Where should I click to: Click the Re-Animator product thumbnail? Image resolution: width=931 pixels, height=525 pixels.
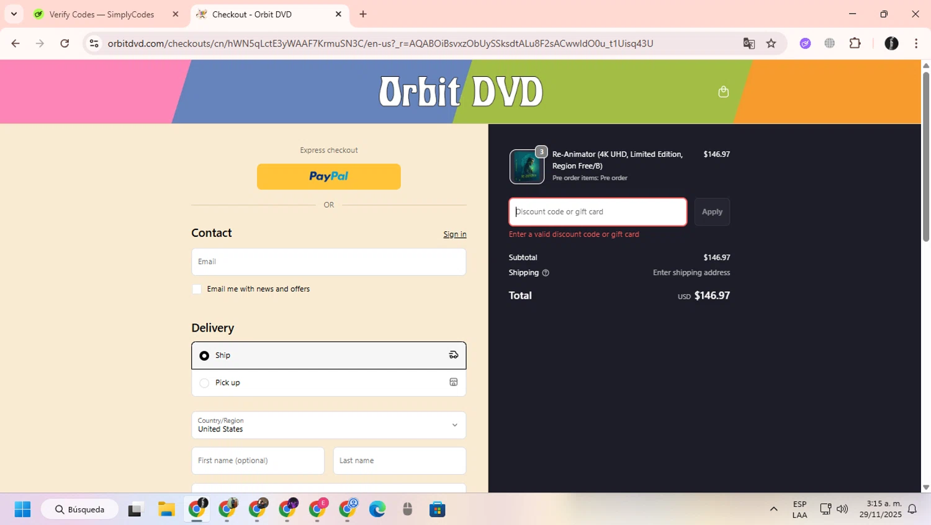[x=527, y=167]
